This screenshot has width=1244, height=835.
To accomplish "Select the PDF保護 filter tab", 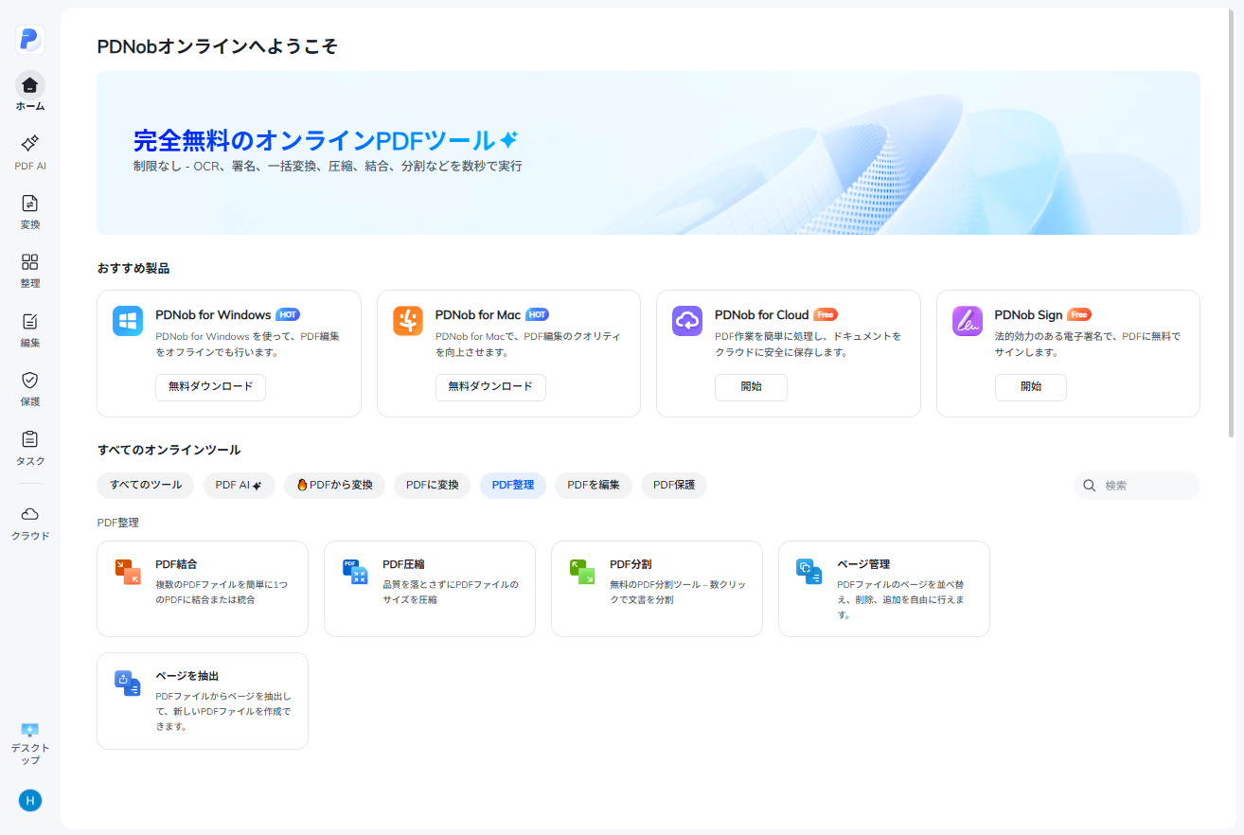I will click(674, 485).
